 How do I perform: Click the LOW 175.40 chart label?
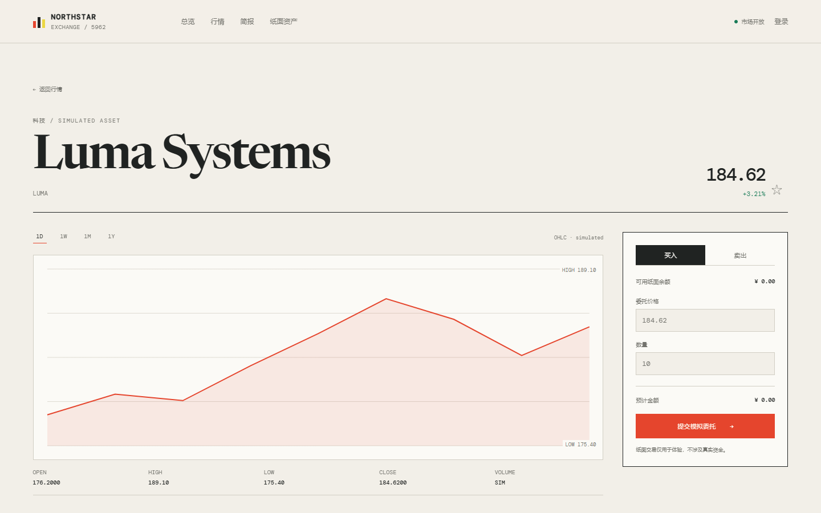580,445
